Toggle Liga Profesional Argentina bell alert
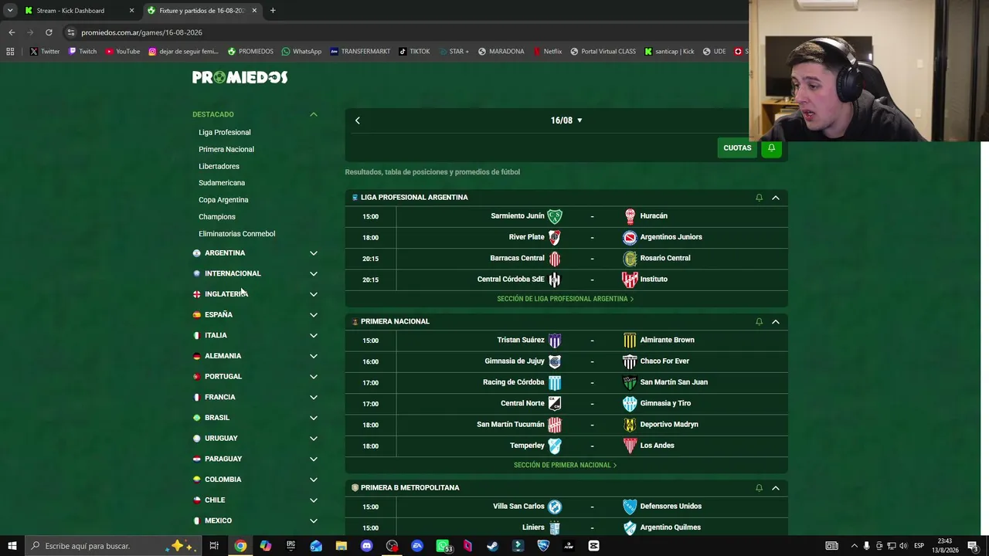989x556 pixels. pos(759,198)
